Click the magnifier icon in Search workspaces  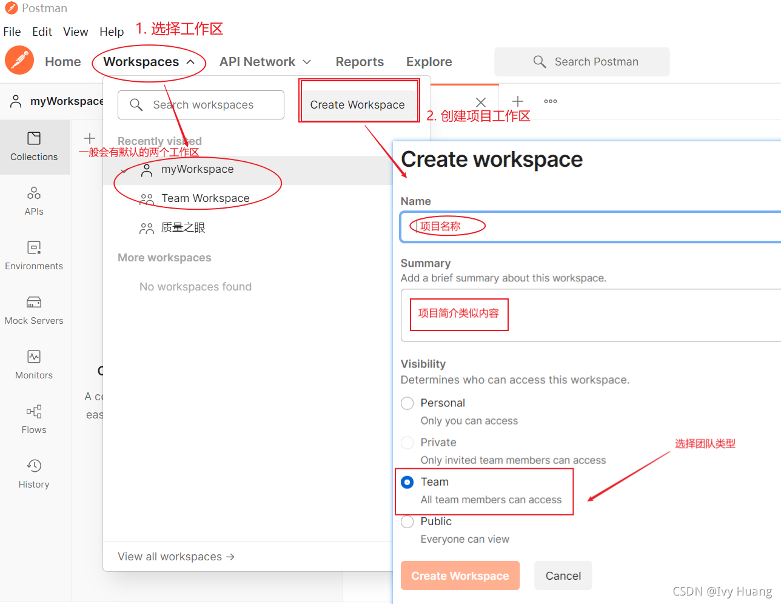click(x=136, y=105)
